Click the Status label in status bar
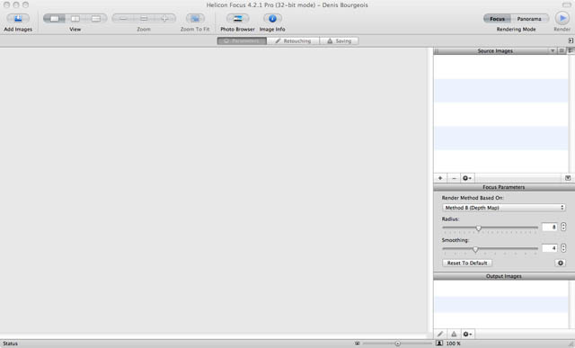 (x=10, y=344)
